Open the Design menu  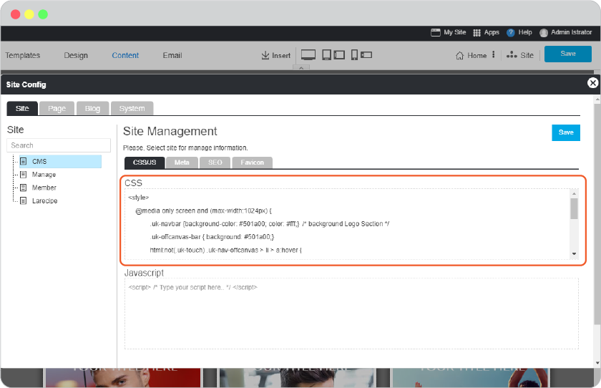coord(76,55)
